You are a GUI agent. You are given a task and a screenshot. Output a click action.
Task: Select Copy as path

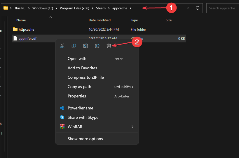[97, 87]
